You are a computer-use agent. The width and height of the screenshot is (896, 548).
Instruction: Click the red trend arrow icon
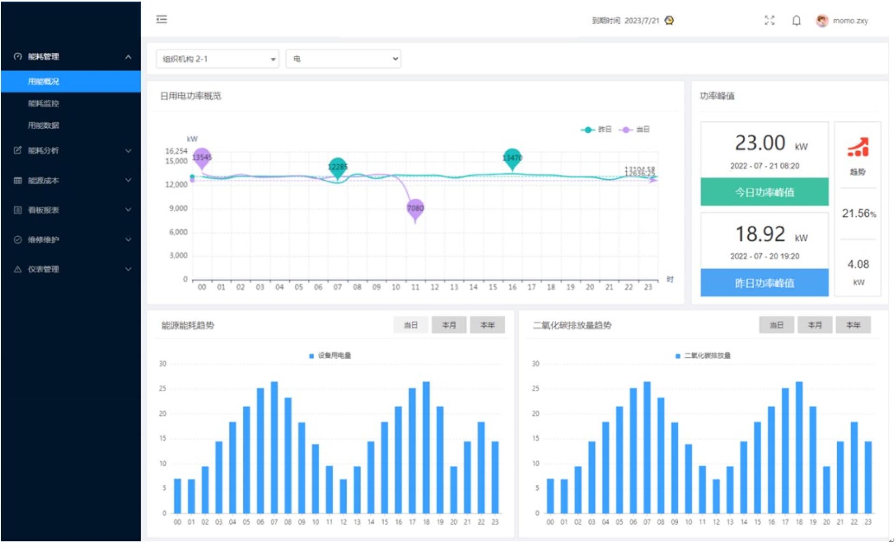coord(858,148)
